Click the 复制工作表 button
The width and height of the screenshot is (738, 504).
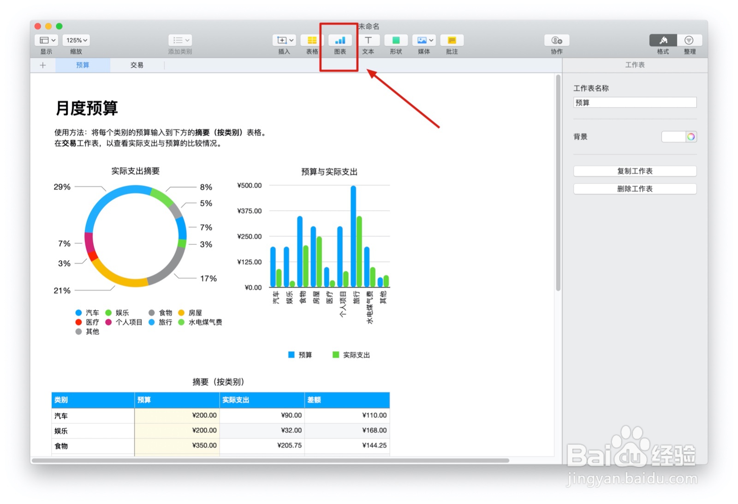click(x=635, y=171)
